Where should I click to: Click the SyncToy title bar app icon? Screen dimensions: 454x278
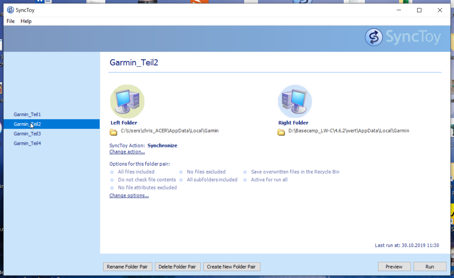11,10
